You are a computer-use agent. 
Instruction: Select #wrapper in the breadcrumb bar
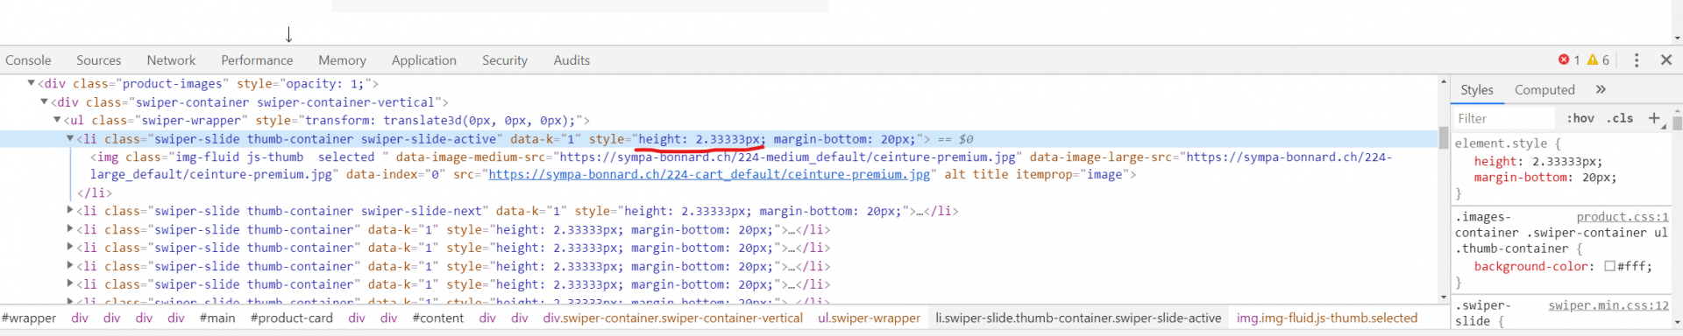click(29, 318)
